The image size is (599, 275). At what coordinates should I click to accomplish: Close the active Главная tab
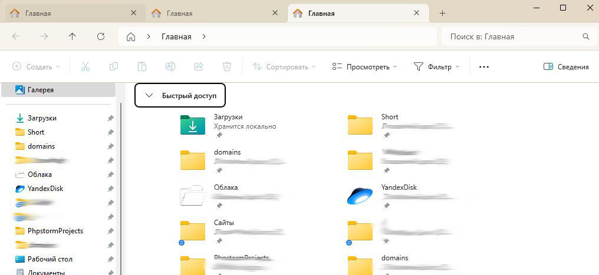coord(416,13)
